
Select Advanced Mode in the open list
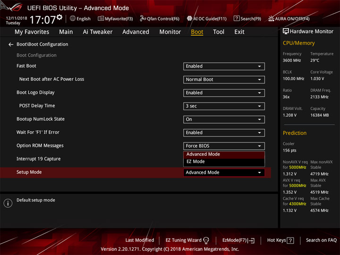click(224, 154)
